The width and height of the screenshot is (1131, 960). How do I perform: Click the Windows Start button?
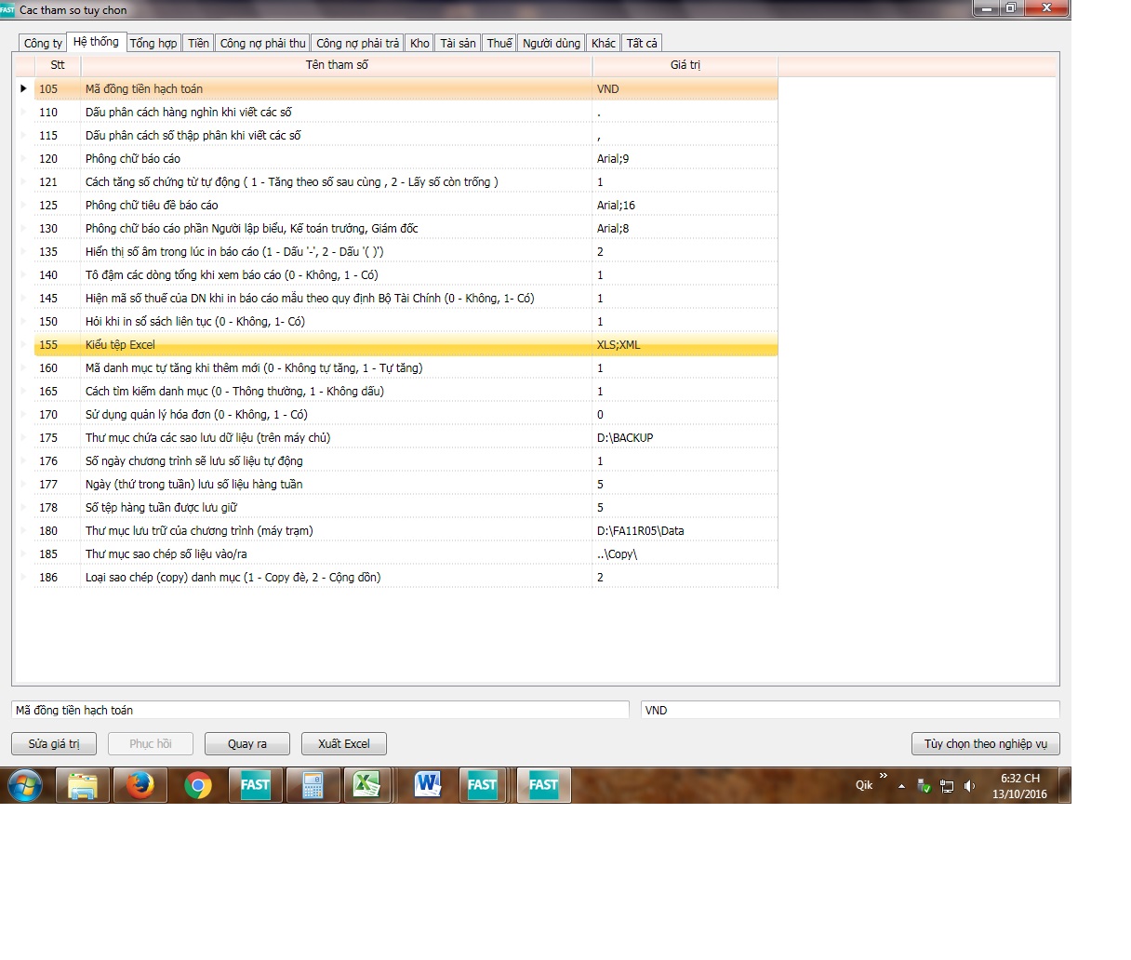coord(25,785)
